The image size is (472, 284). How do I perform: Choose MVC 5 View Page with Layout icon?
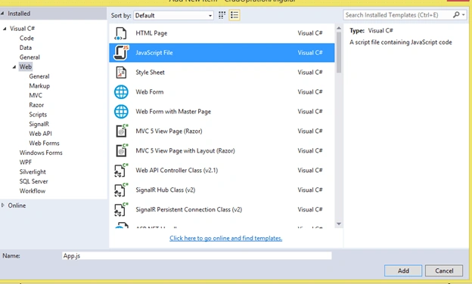pos(122,150)
